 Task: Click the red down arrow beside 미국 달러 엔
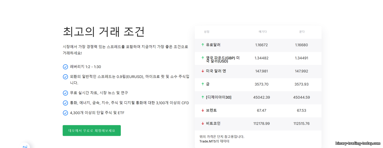coord(203,71)
